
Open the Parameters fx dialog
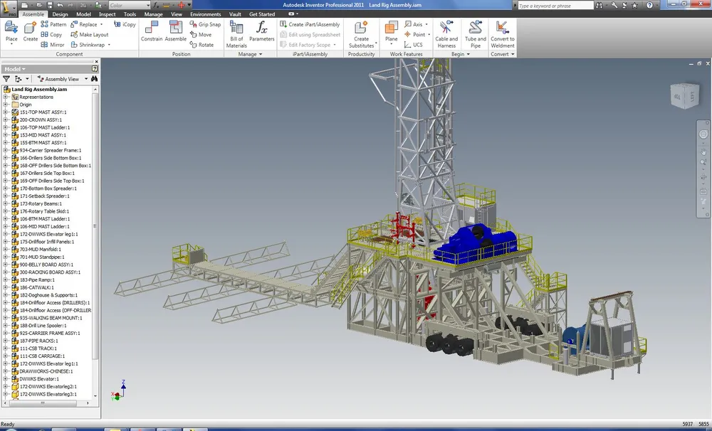[x=261, y=32]
